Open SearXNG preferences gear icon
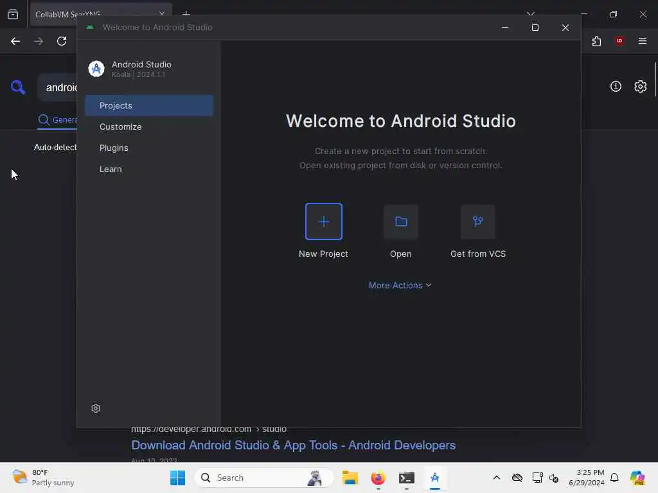The width and height of the screenshot is (658, 493). [641, 87]
